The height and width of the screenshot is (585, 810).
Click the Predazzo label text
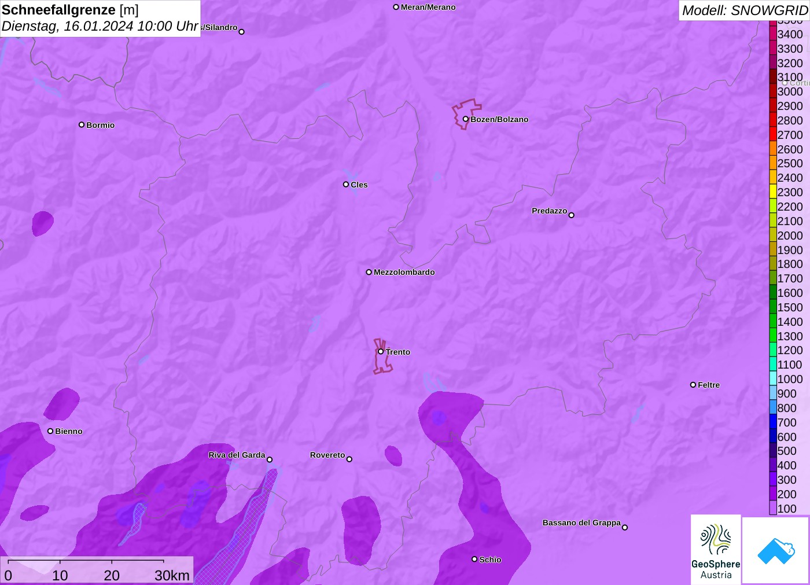click(x=550, y=211)
